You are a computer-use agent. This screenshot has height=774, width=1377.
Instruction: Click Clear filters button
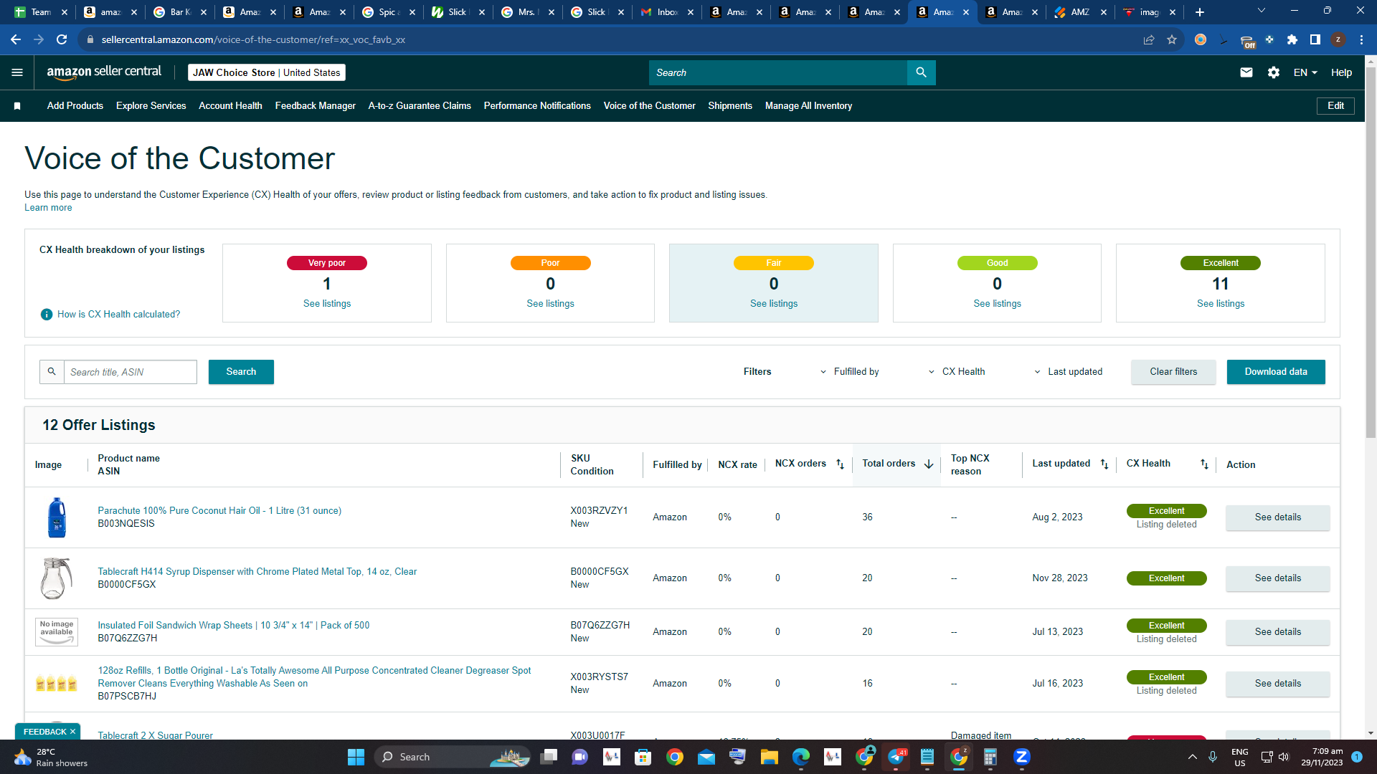(x=1173, y=372)
